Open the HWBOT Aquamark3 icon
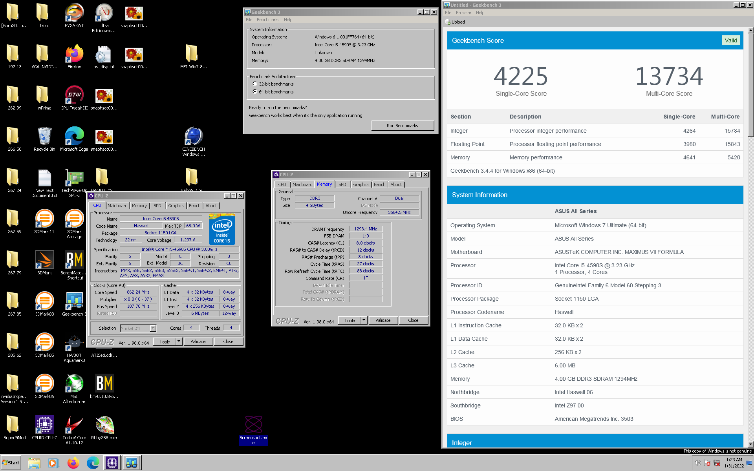The width and height of the screenshot is (754, 471). [x=74, y=348]
